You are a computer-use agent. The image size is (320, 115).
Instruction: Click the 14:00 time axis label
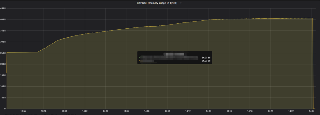pos(64,111)
